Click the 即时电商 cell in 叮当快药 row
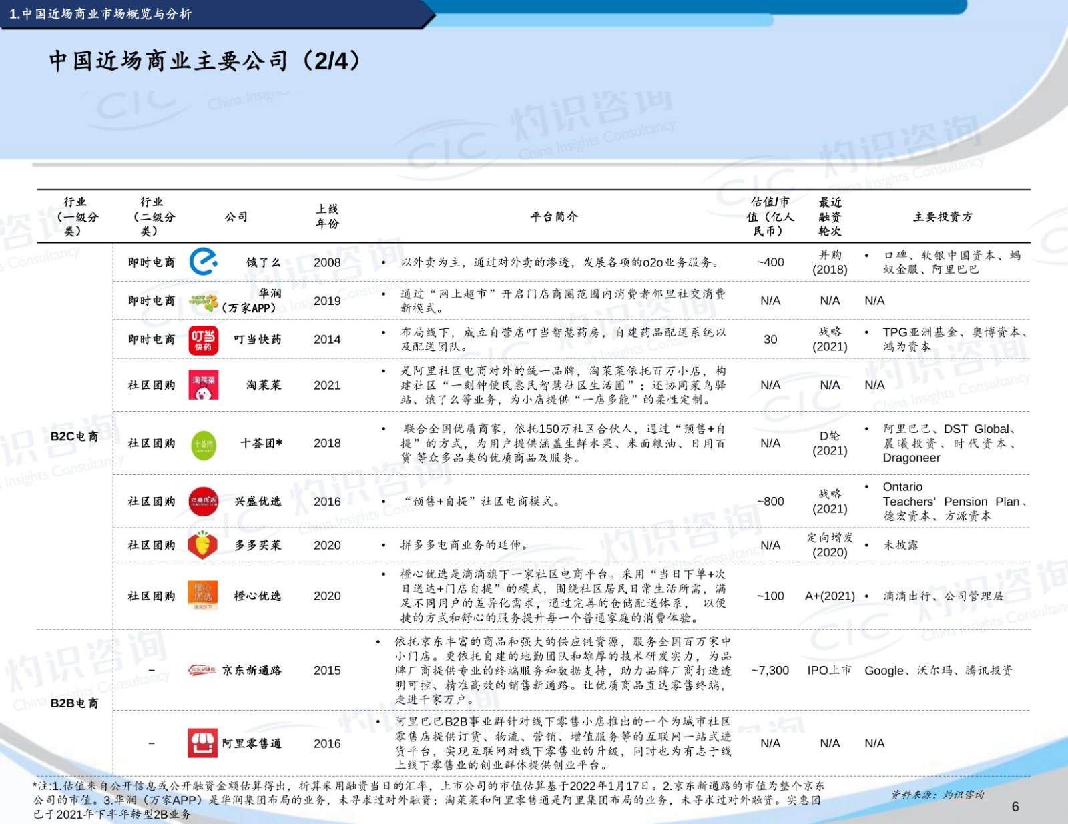This screenshot has height=824, width=1068. 152,340
